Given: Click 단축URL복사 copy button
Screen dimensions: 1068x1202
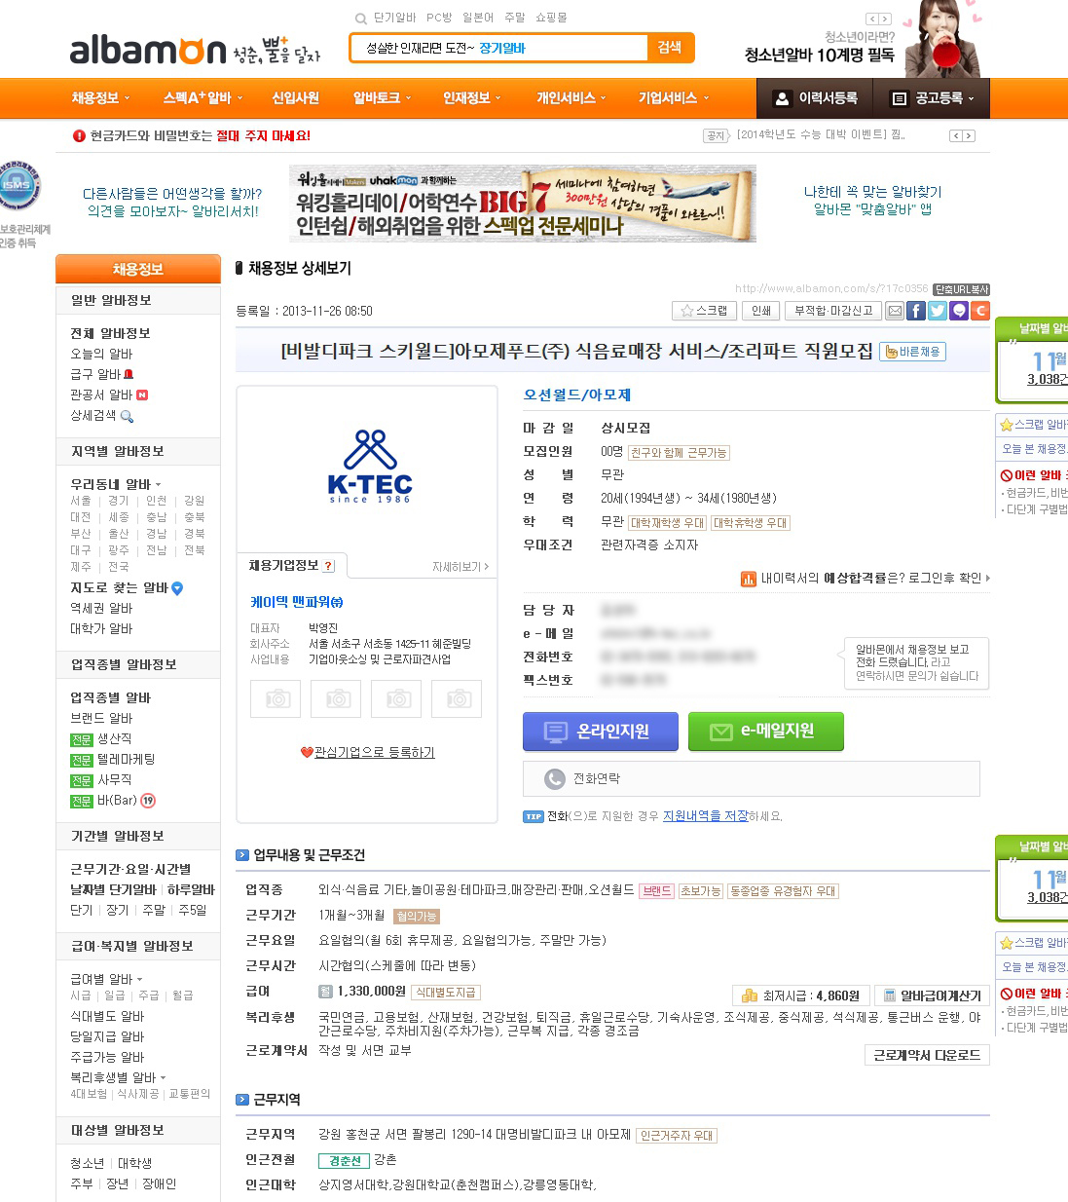Looking at the screenshot, I should point(962,289).
